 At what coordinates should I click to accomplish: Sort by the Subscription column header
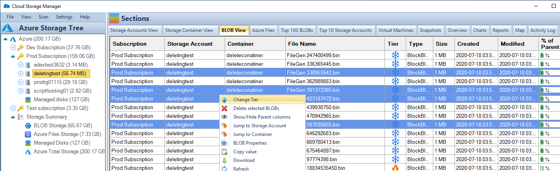click(x=137, y=44)
